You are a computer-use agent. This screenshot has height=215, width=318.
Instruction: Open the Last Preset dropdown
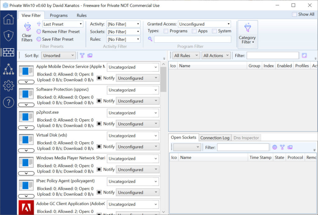coord(63,24)
